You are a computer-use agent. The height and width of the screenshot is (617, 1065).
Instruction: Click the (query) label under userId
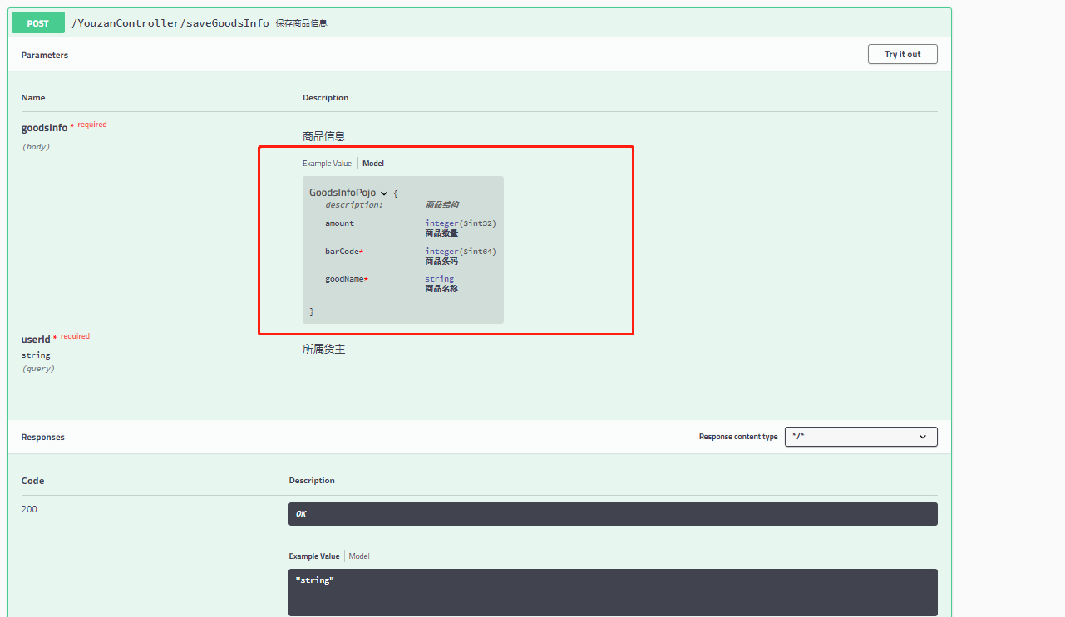(38, 369)
